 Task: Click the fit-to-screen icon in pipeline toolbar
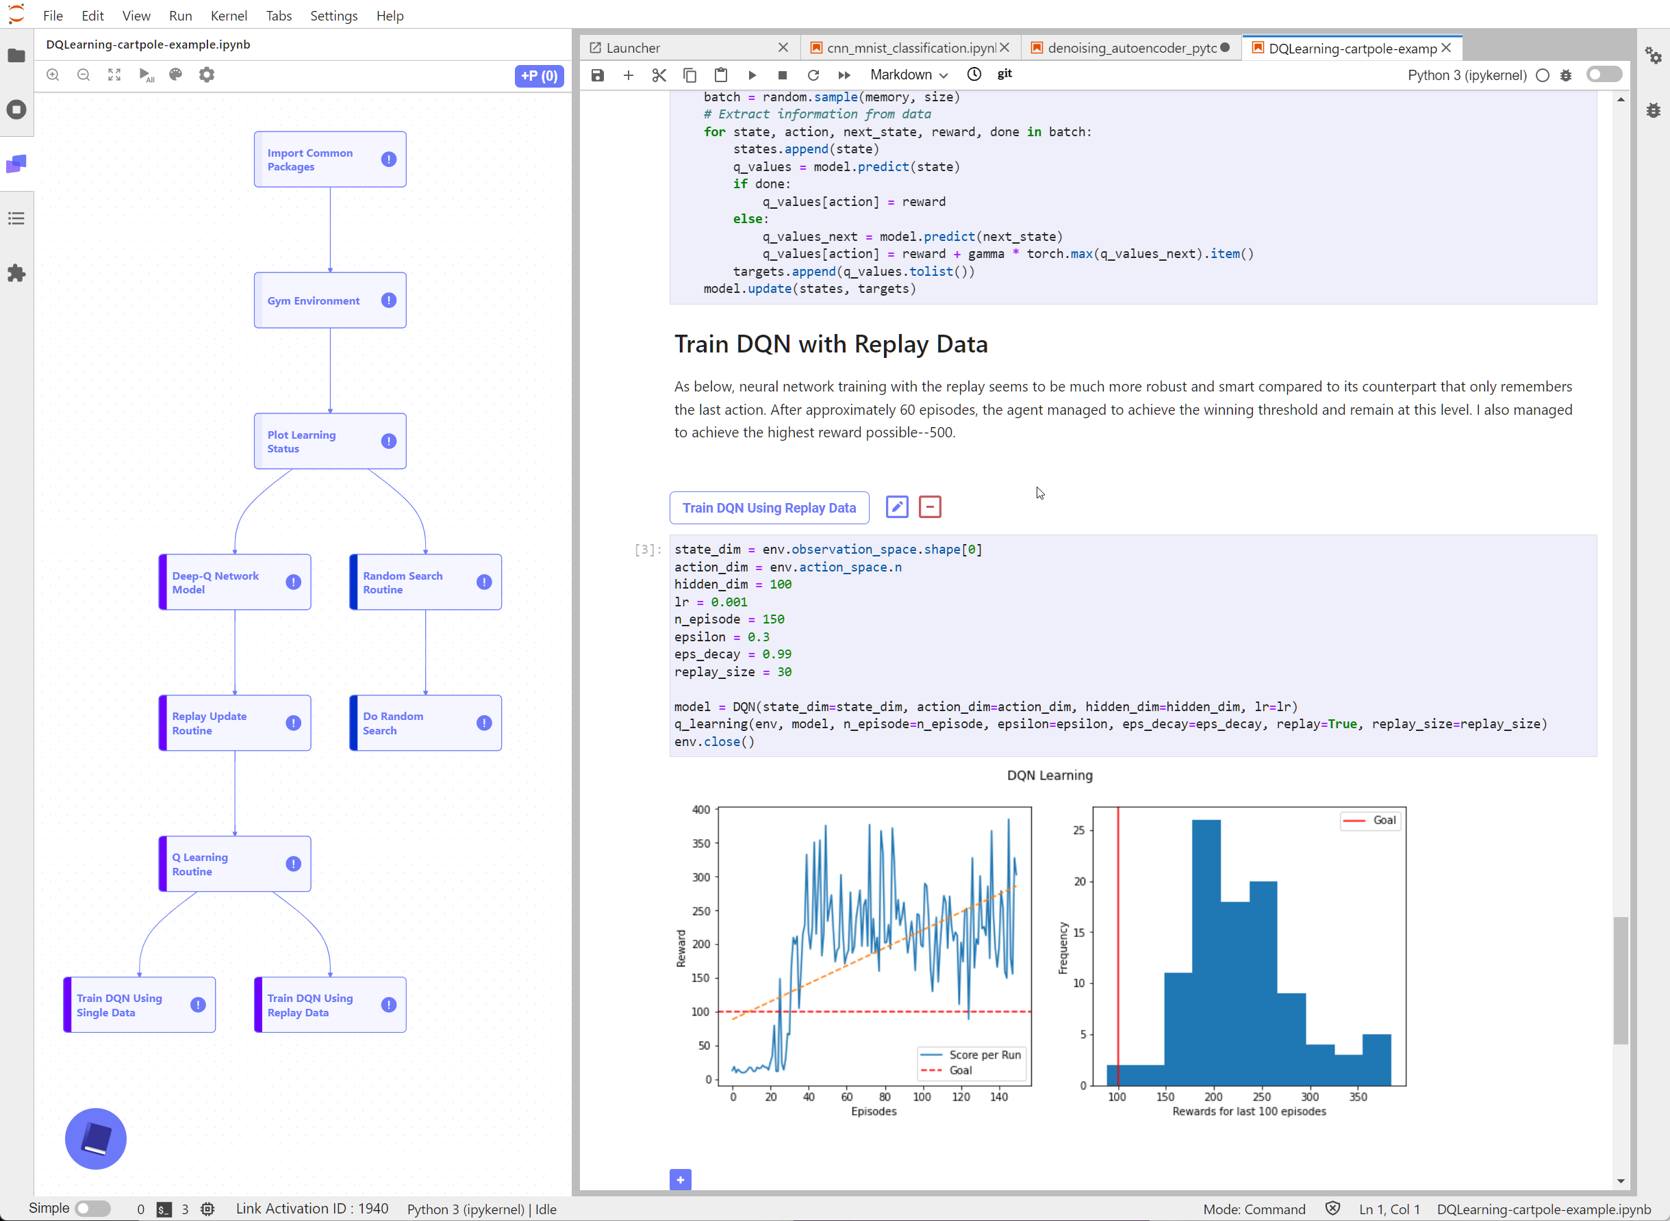tap(114, 75)
